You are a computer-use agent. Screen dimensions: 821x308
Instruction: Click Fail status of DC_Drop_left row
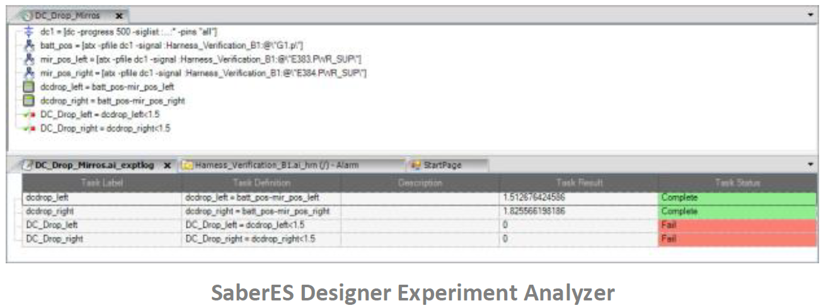(737, 225)
